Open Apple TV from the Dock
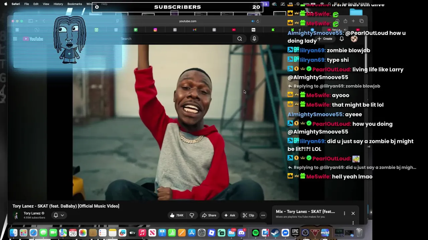 pyautogui.click(x=132, y=233)
